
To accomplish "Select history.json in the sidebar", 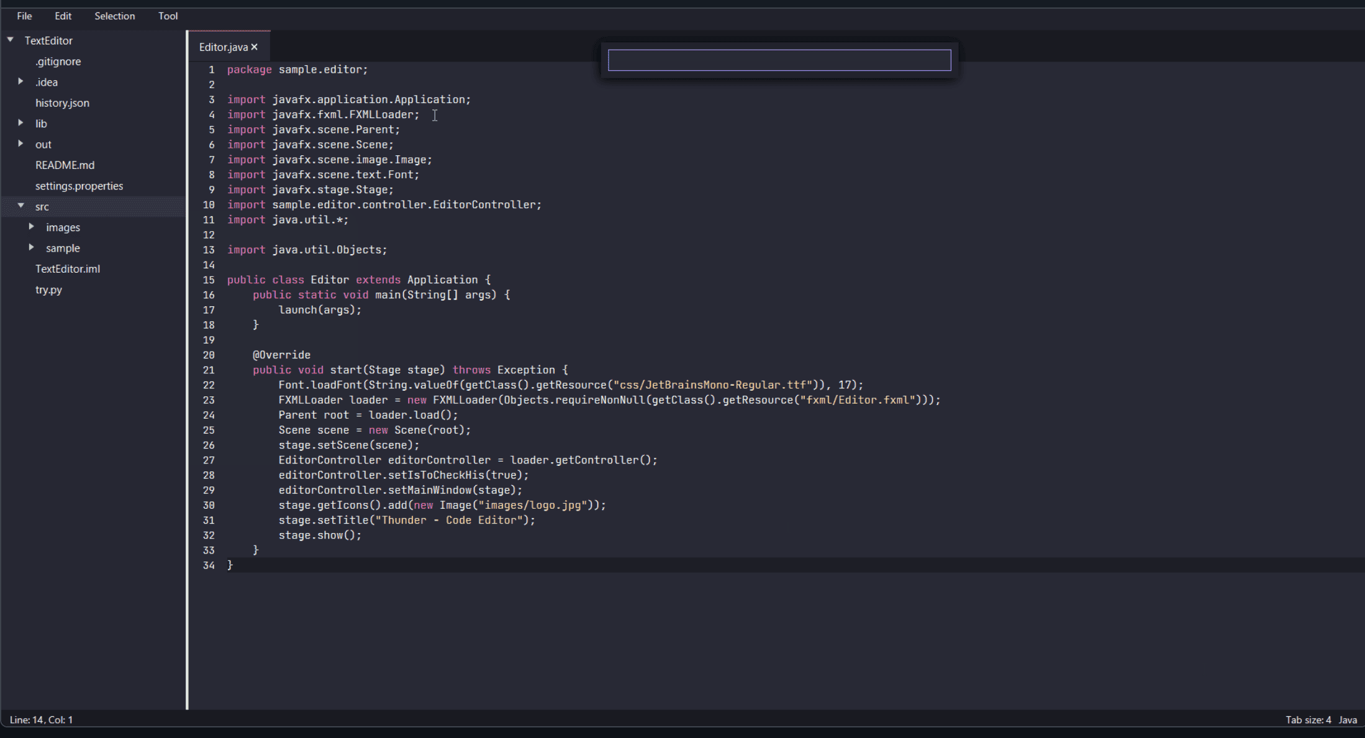I will [x=62, y=102].
